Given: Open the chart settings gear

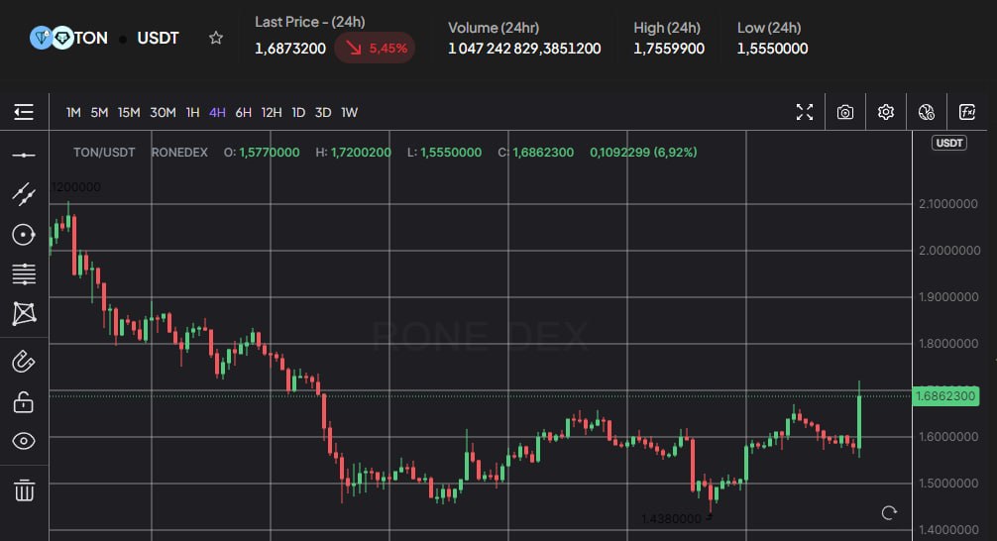Looking at the screenshot, I should 886,112.
